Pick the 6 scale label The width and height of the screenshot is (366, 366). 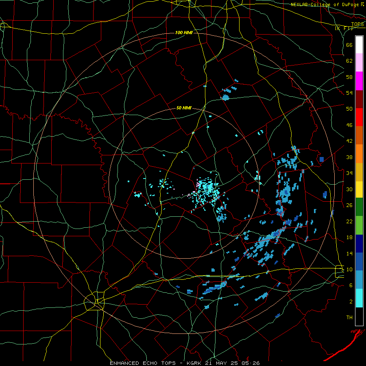(351, 285)
